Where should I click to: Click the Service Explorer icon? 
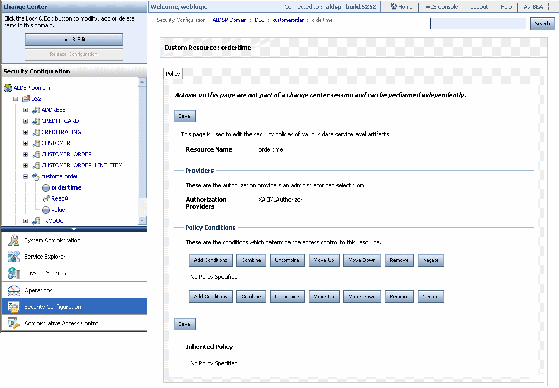pos(14,256)
